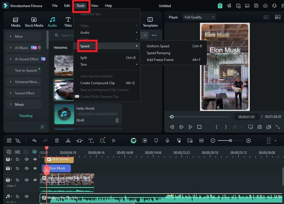284x204 pixels.
Task: Show more tools double chevron
Action: [113, 140]
